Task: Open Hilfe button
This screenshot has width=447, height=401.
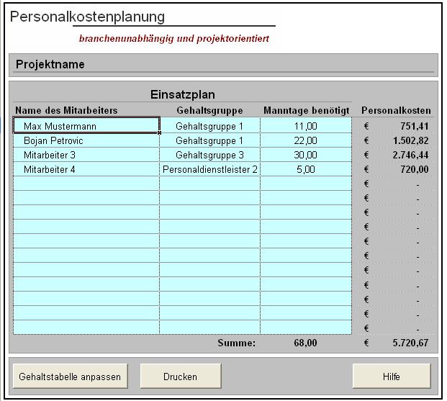Action: [392, 377]
